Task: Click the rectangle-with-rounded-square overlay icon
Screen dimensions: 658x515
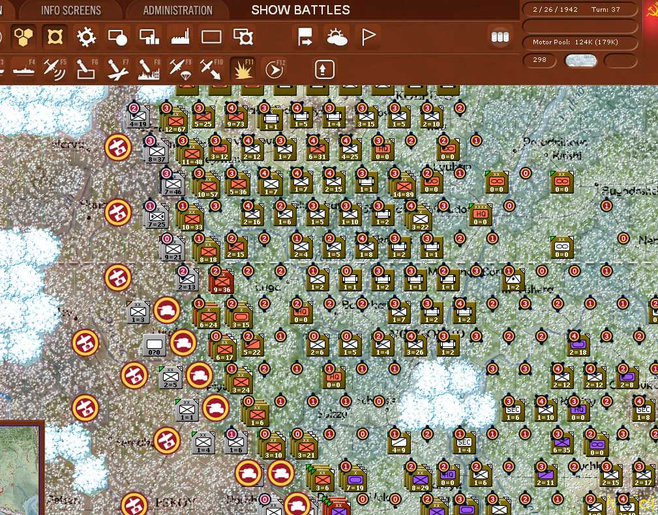Action: tap(243, 37)
